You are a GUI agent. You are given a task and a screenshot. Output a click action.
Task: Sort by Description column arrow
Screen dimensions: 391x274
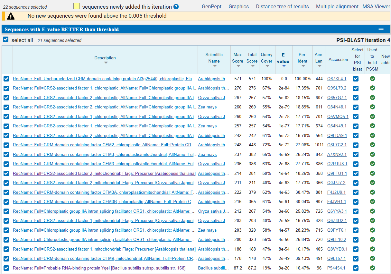106,63
